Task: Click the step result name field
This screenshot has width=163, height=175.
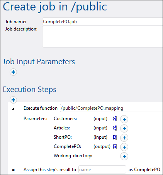Action: coord(102,170)
